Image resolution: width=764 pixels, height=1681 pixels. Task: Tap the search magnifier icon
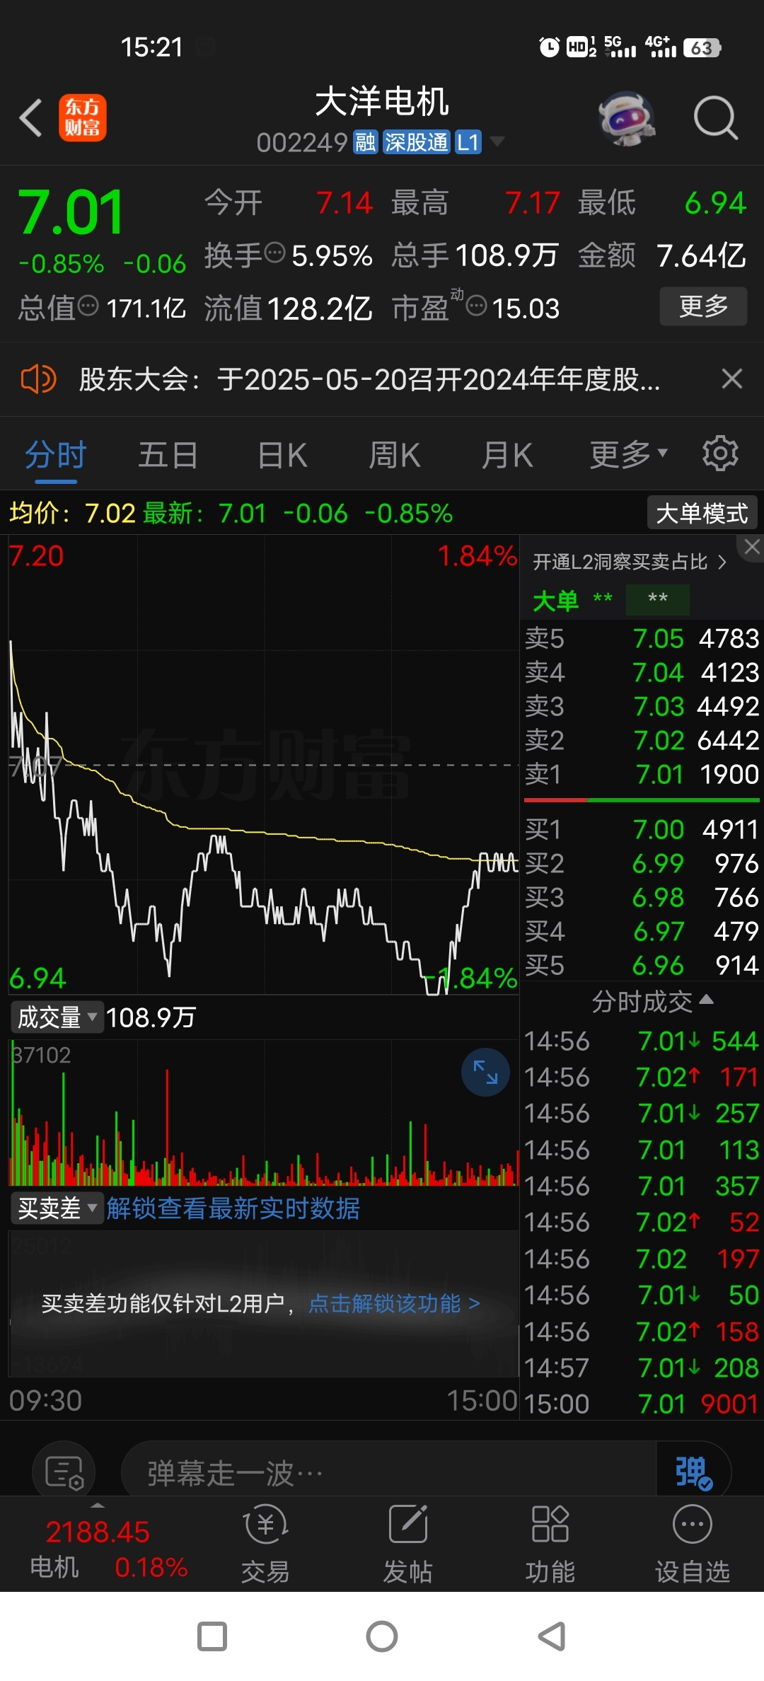[715, 117]
